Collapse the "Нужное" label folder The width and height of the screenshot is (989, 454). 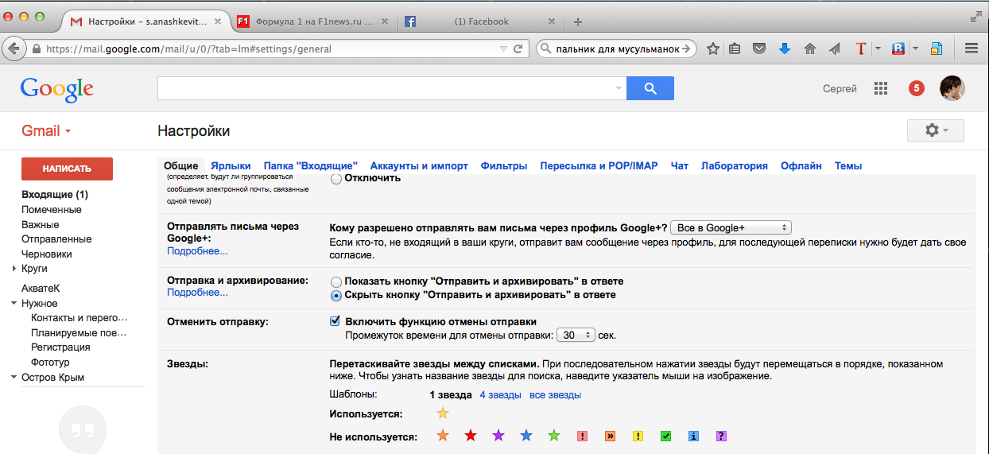tap(14, 304)
